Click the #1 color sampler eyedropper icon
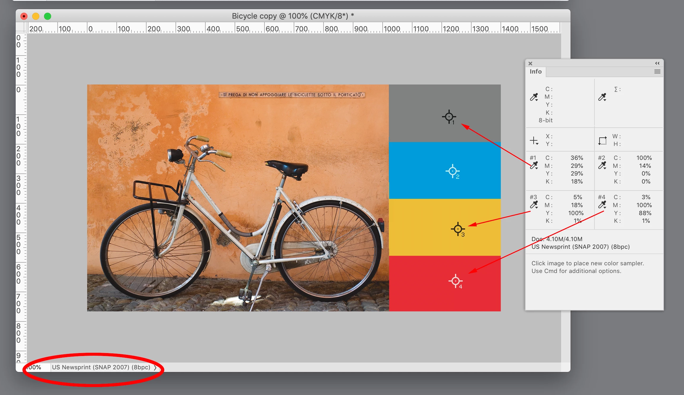Screen dimensions: 684x395 (x=534, y=165)
